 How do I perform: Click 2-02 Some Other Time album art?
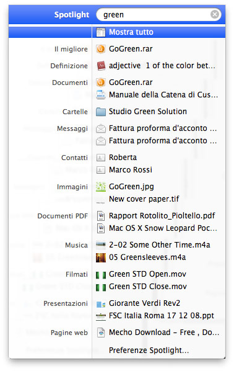[x=101, y=245]
